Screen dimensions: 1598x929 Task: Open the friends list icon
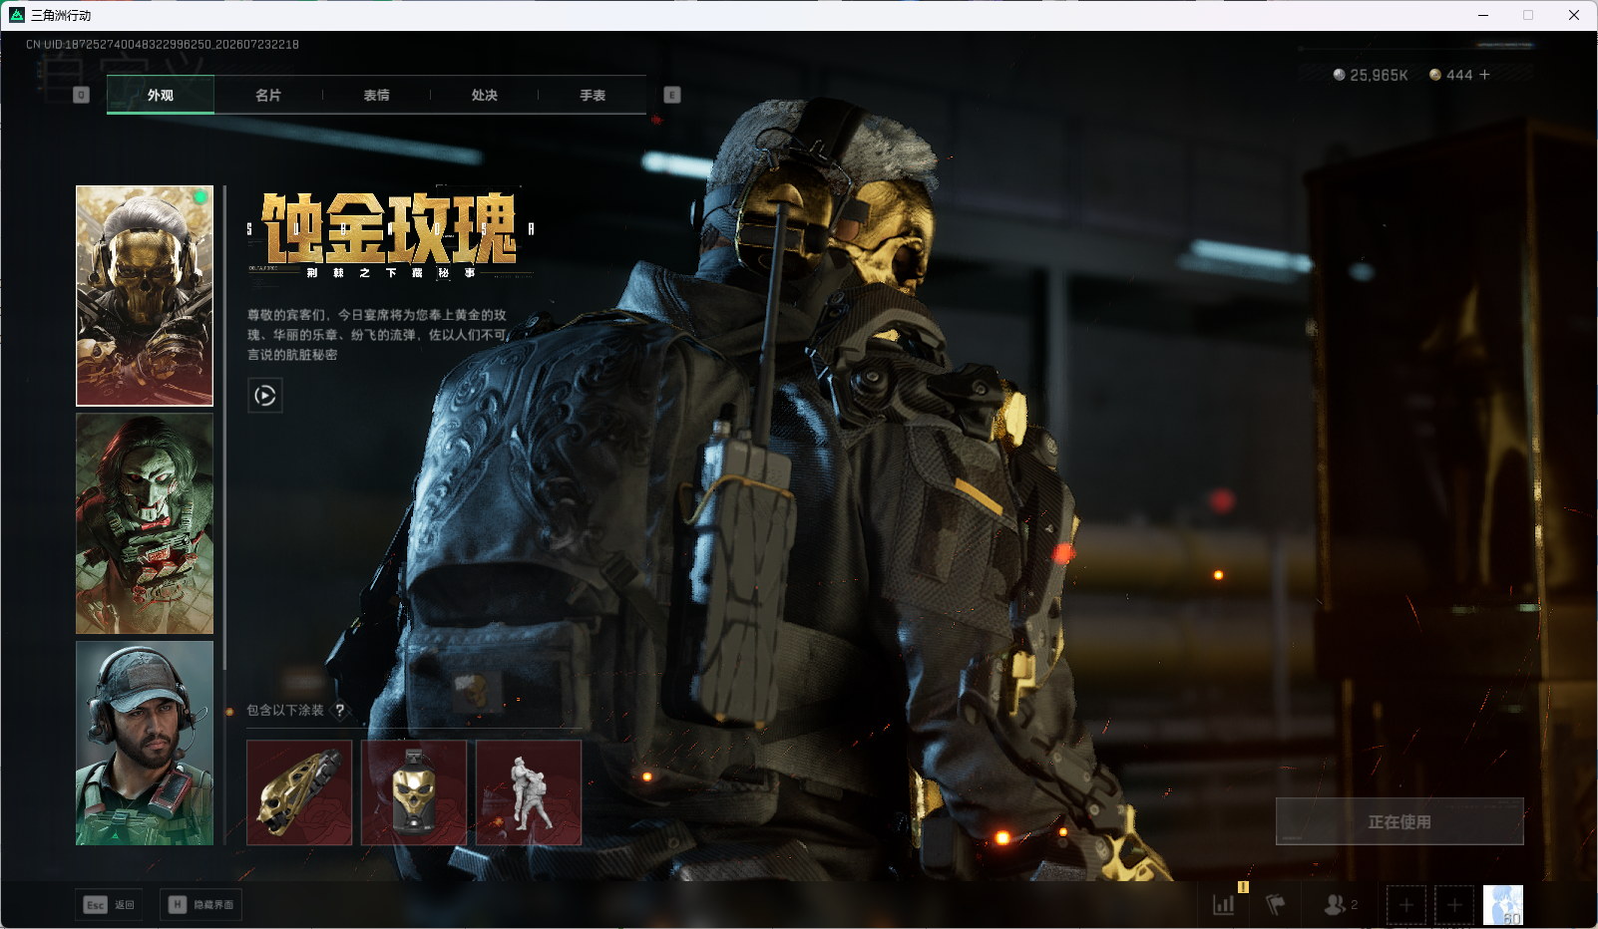pyautogui.click(x=1340, y=905)
